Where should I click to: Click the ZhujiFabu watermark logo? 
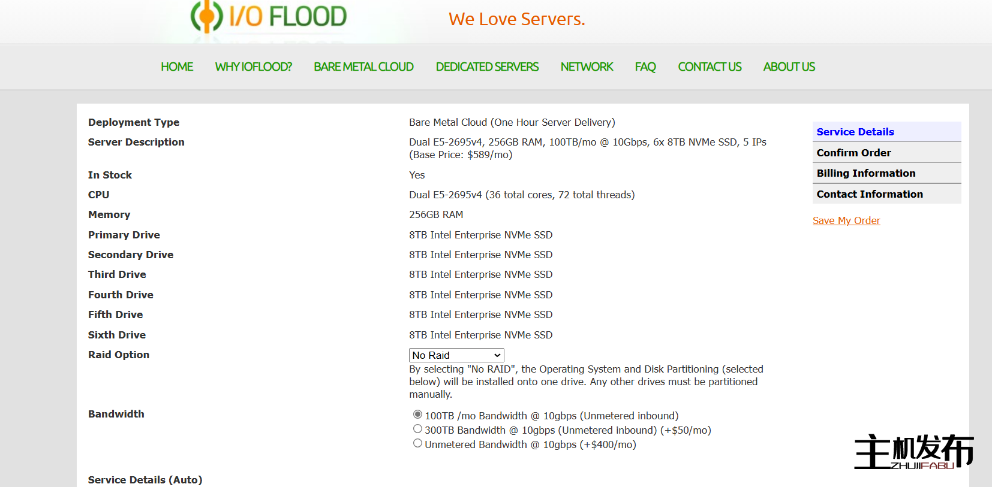(x=913, y=452)
